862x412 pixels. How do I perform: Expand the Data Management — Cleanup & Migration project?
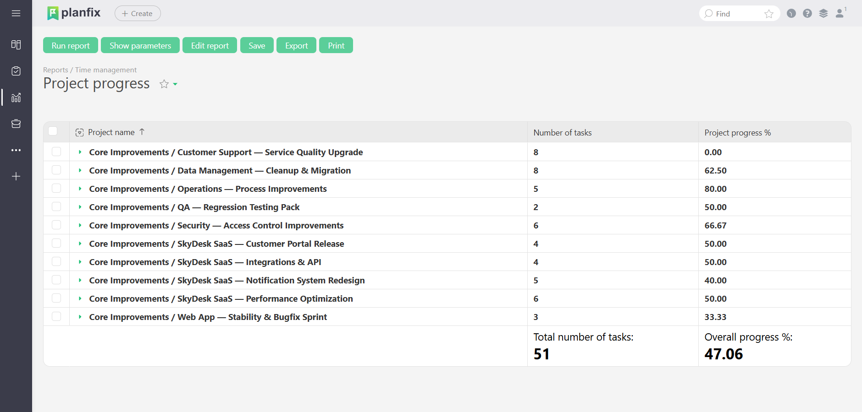80,170
